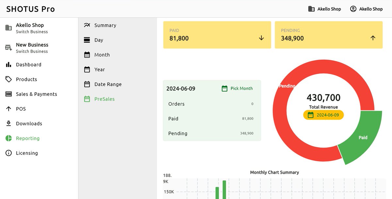Click the building icon beside Akello Shop sidebar
392x199 pixels.
(x=8, y=28)
